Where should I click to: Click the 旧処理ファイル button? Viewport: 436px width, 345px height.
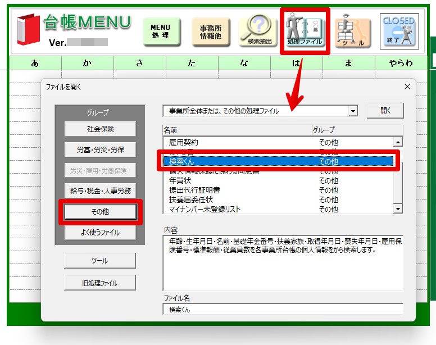pos(100,283)
